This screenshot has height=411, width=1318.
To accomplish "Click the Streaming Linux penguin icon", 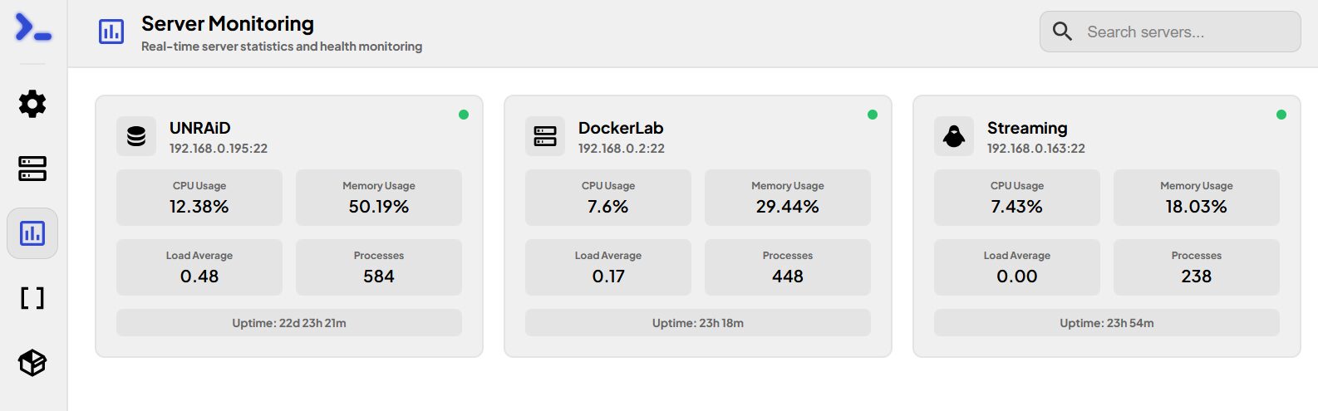I will pyautogui.click(x=954, y=136).
